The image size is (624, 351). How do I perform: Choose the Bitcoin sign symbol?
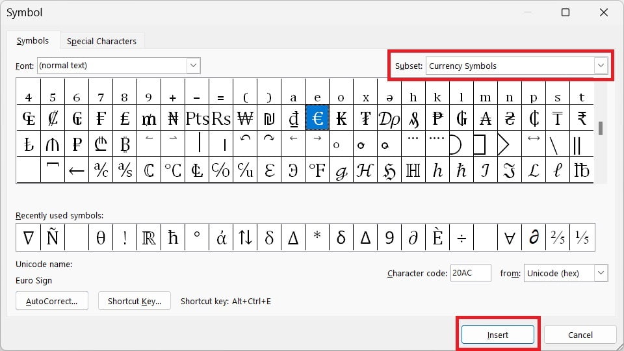125,144
